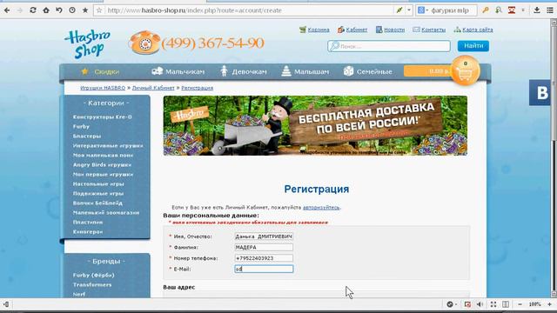Image resolution: width=557 pixels, height=313 pixels.
Task: Open the Настольные игры category
Action: pos(98,183)
